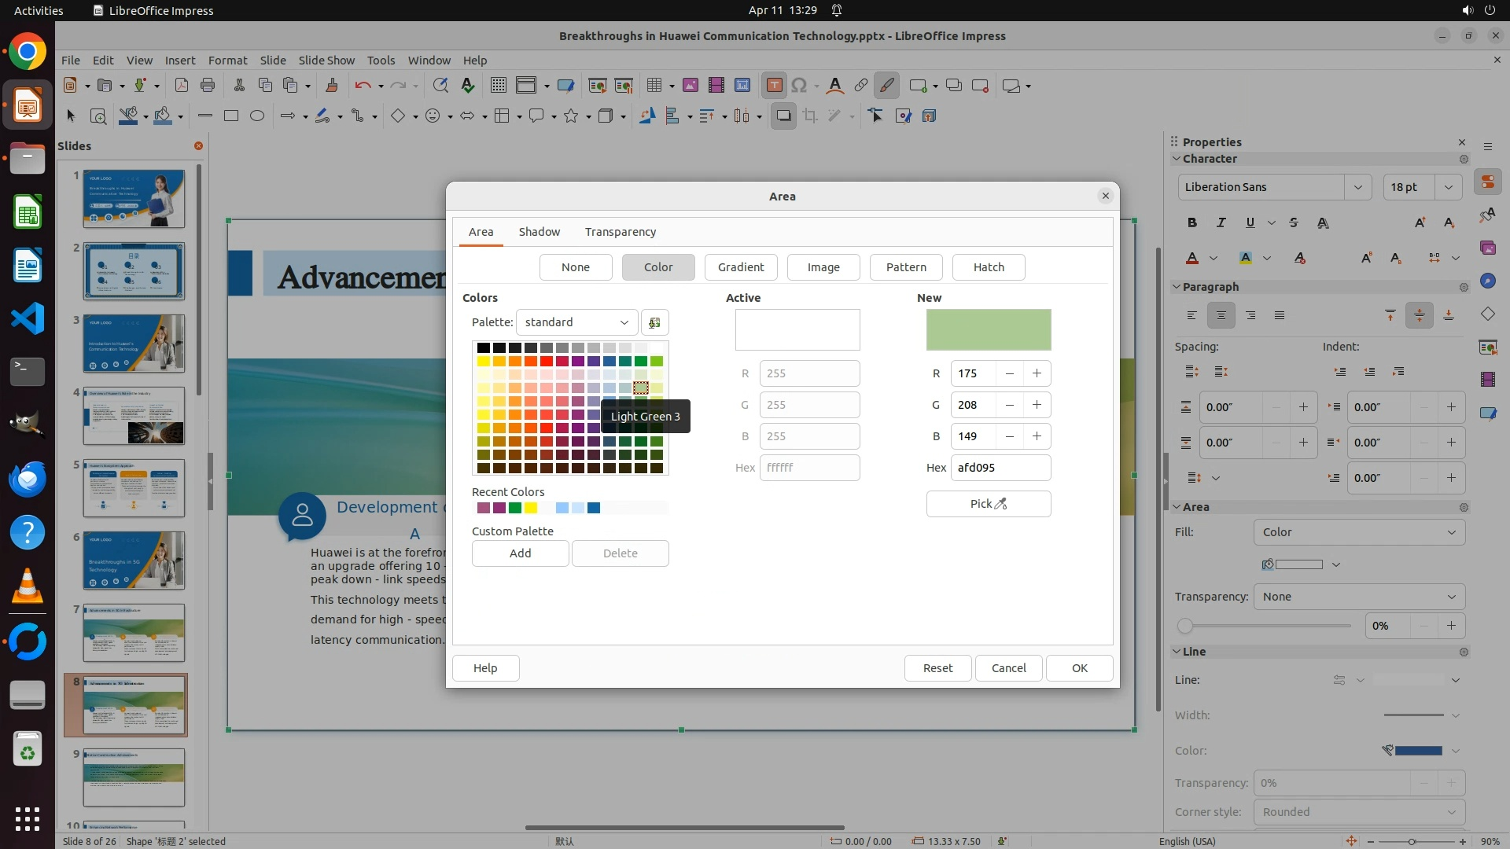Select center paragraph alignment in sidebar
Viewport: 1510px width, 849px height.
point(1221,315)
